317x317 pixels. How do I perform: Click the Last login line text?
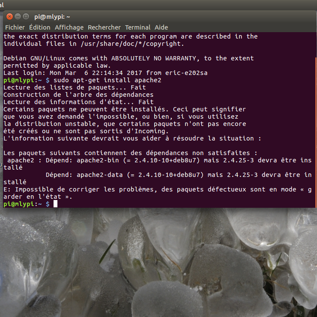(105, 73)
